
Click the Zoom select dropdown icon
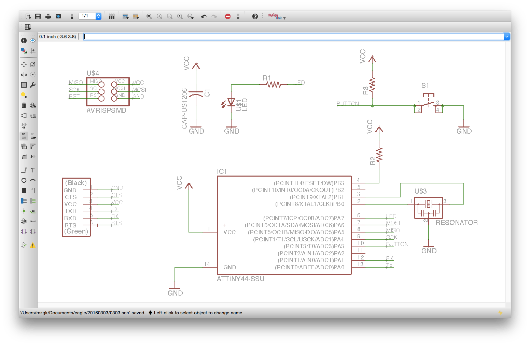point(191,16)
